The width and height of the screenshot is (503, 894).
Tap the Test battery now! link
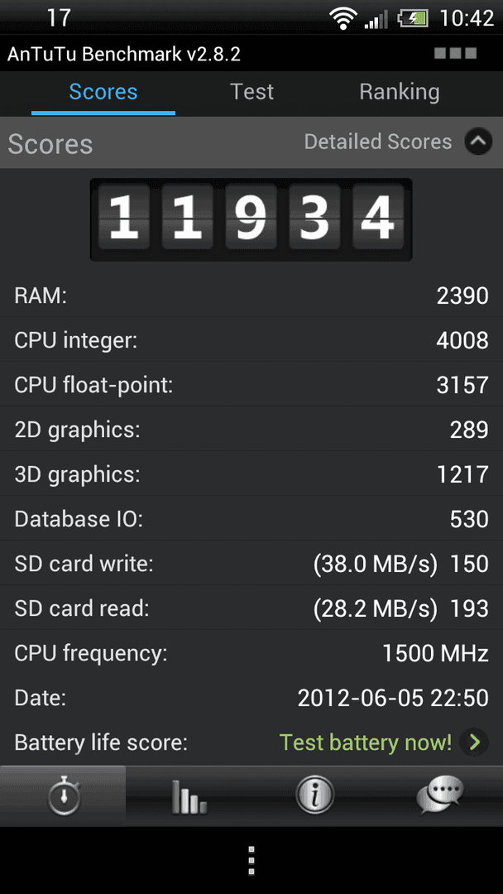(x=365, y=743)
